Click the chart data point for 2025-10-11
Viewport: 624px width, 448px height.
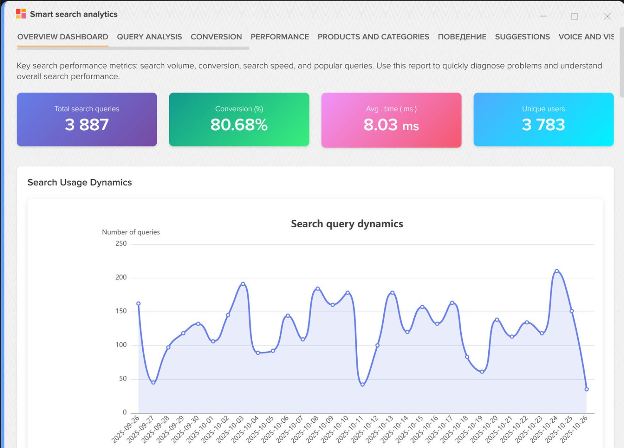[x=363, y=385]
